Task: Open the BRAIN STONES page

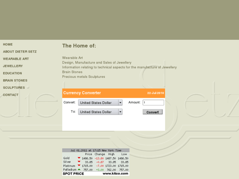Action: click(15, 80)
